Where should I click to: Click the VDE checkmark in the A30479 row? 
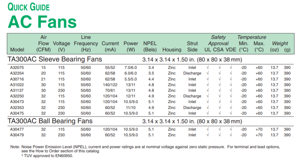pyautogui.click(x=231, y=135)
